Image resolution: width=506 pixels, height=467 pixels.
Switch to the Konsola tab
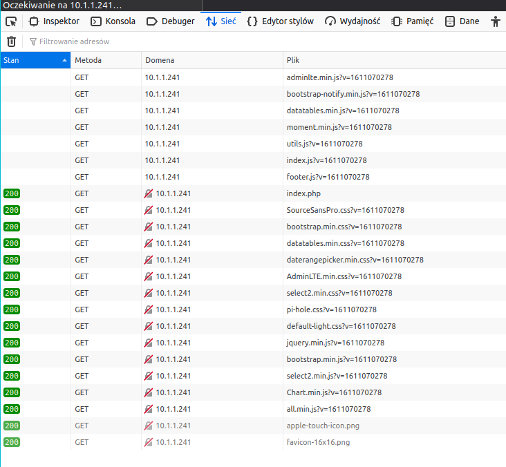(113, 21)
